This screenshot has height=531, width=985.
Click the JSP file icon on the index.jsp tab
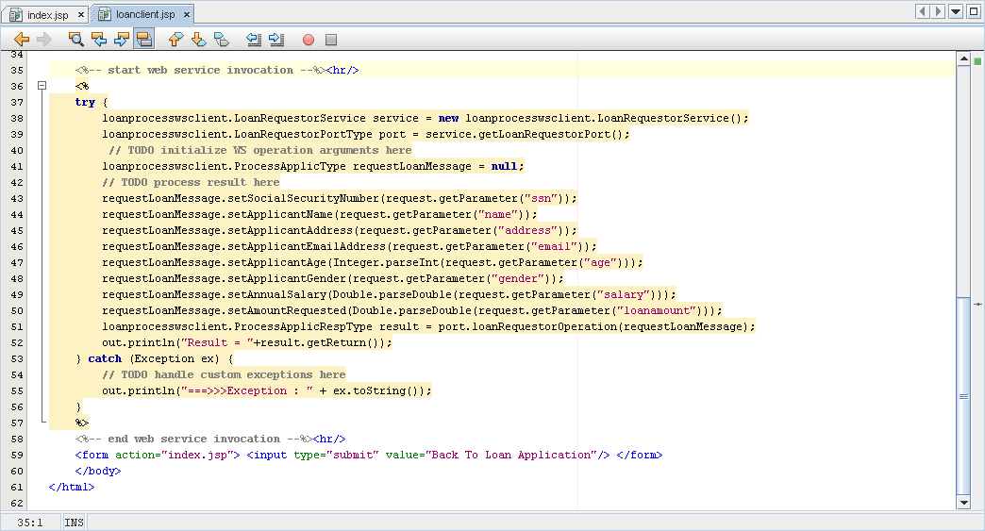16,14
